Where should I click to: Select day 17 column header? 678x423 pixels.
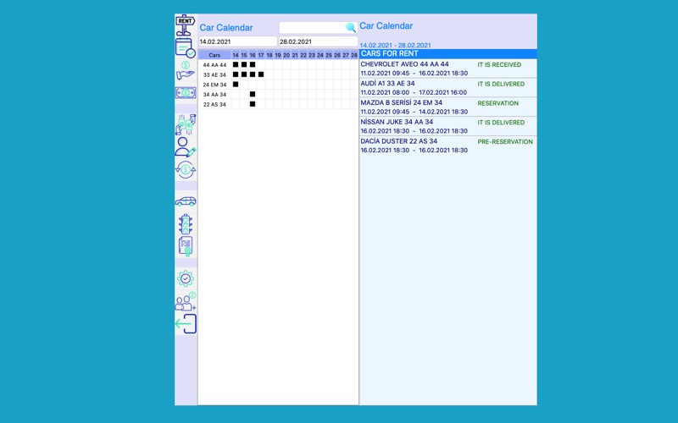pyautogui.click(x=261, y=55)
